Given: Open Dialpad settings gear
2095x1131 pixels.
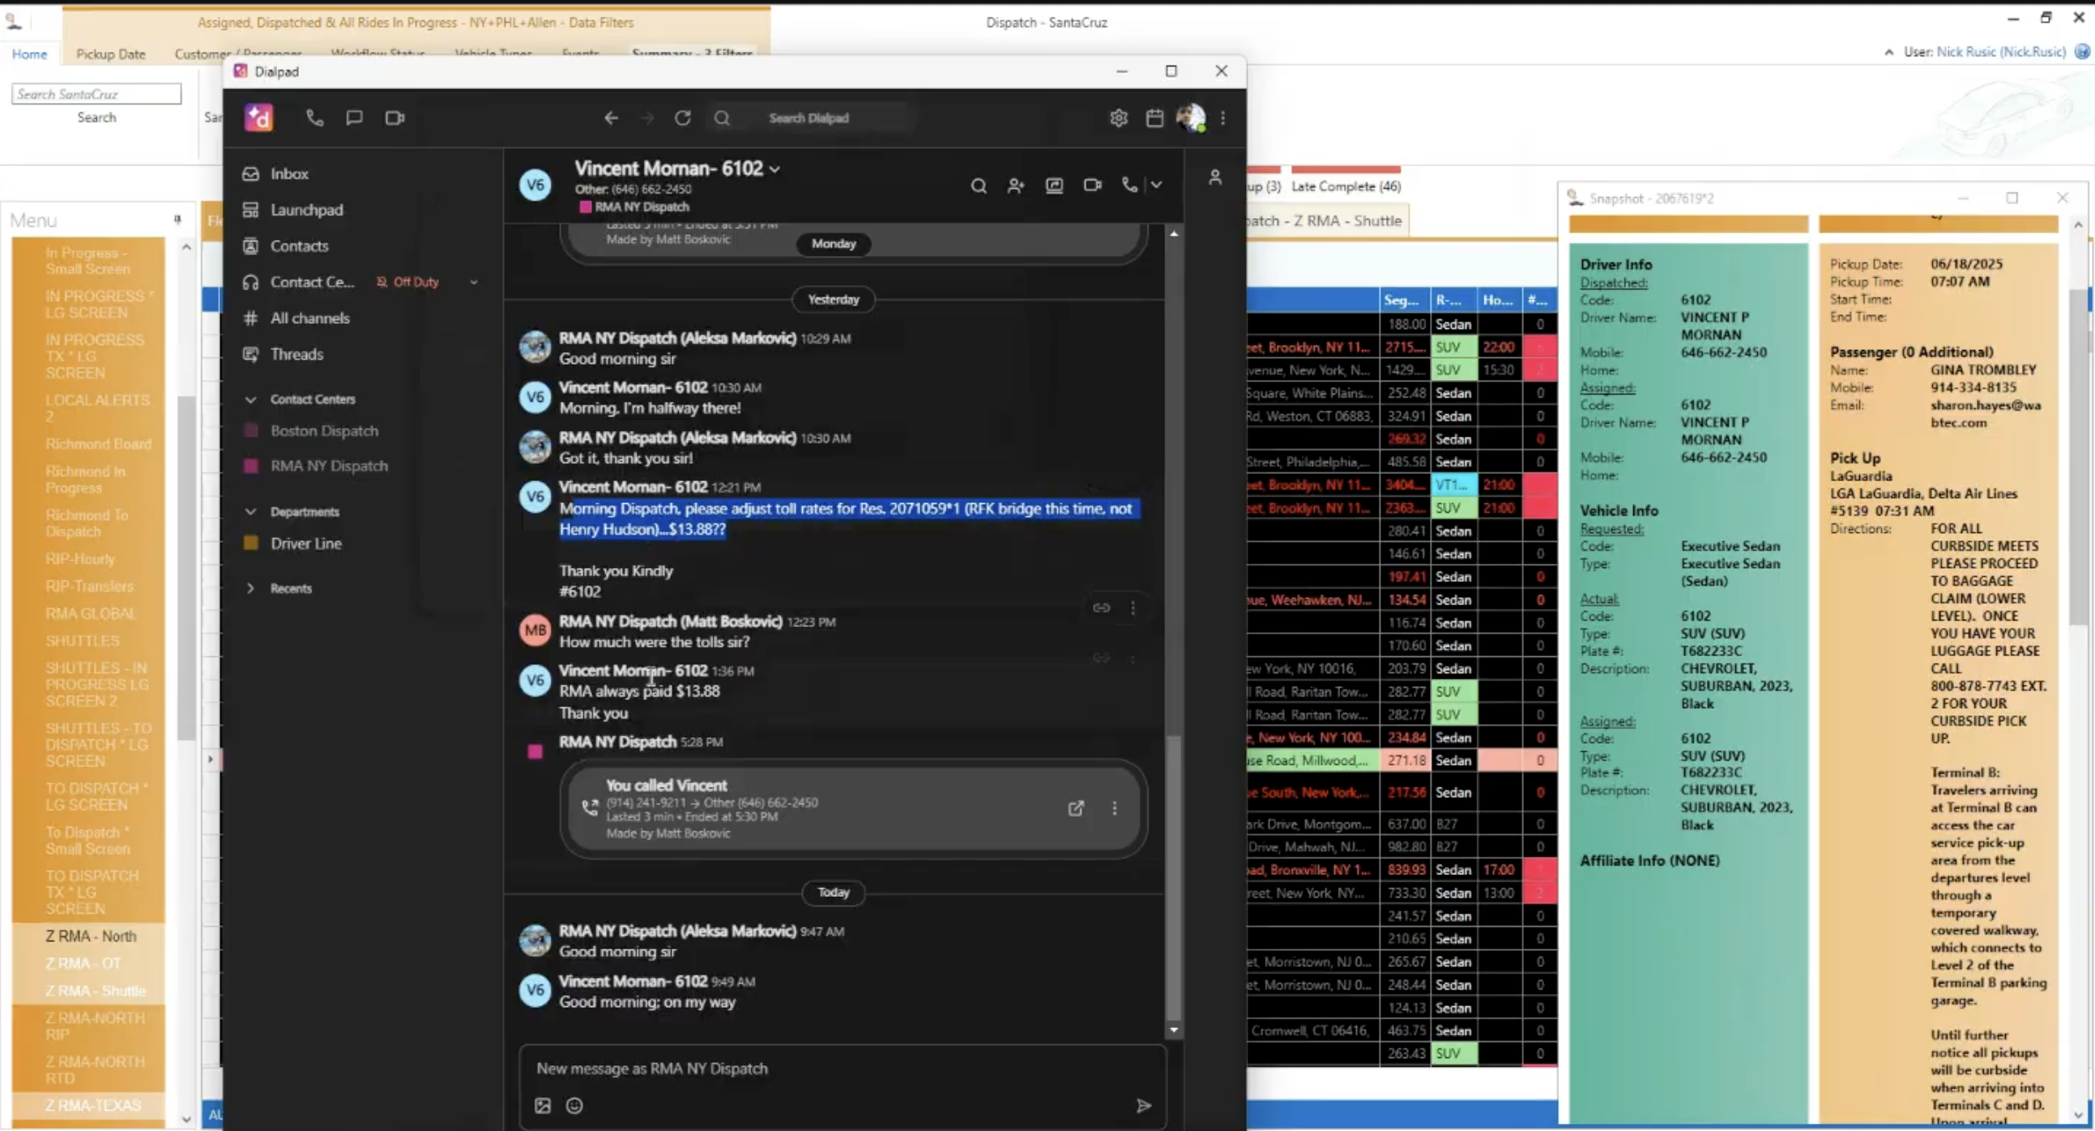Looking at the screenshot, I should [x=1118, y=118].
